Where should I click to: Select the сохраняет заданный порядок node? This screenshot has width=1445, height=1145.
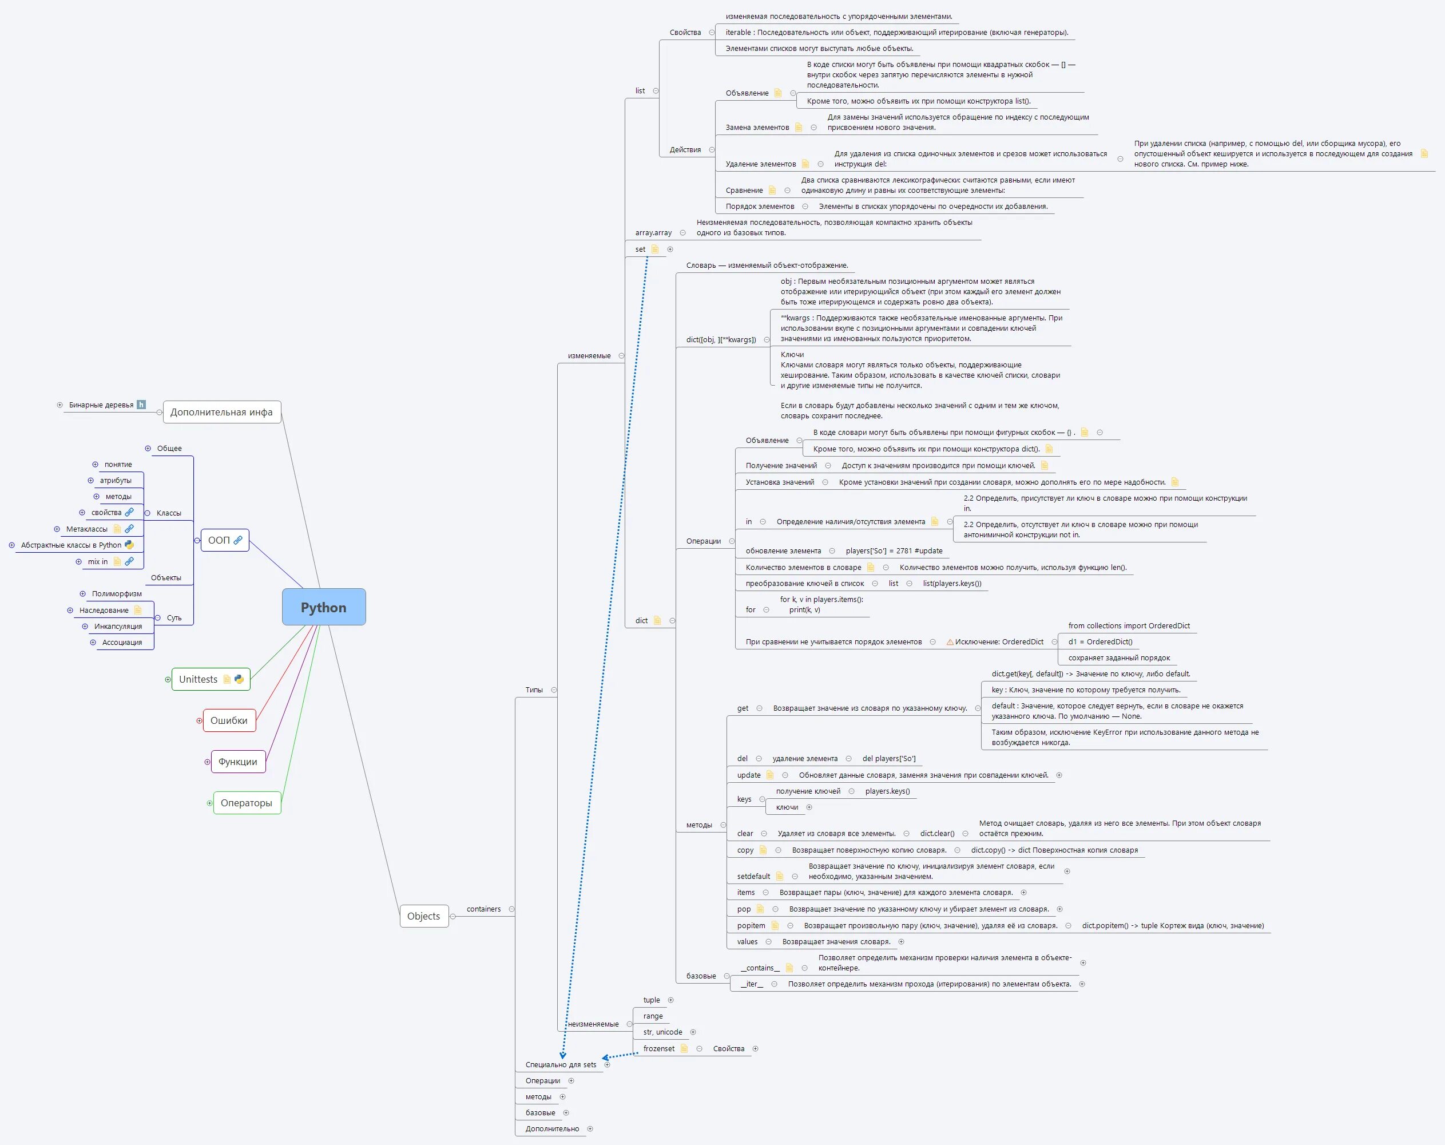click(1120, 658)
